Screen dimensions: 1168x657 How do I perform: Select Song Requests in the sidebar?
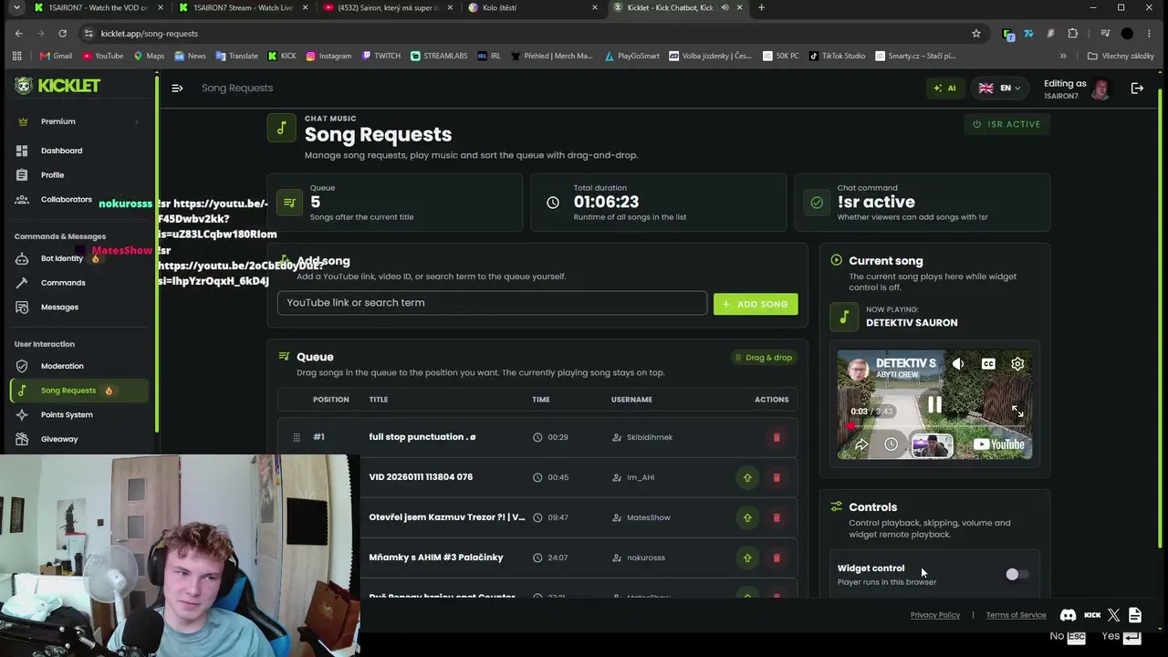tap(78, 391)
